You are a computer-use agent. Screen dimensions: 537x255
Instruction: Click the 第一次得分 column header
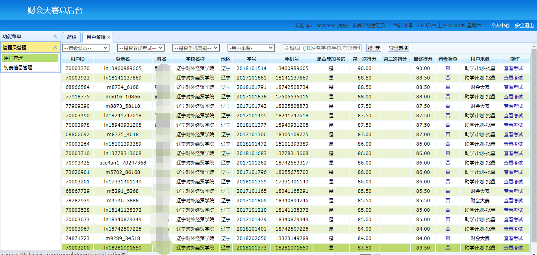coord(365,59)
